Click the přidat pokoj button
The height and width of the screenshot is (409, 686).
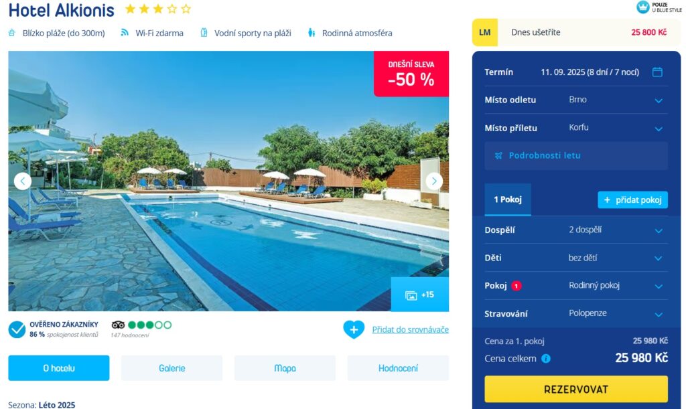(632, 199)
